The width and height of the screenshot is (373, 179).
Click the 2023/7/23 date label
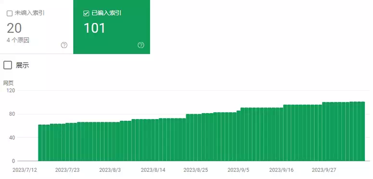coord(67,170)
